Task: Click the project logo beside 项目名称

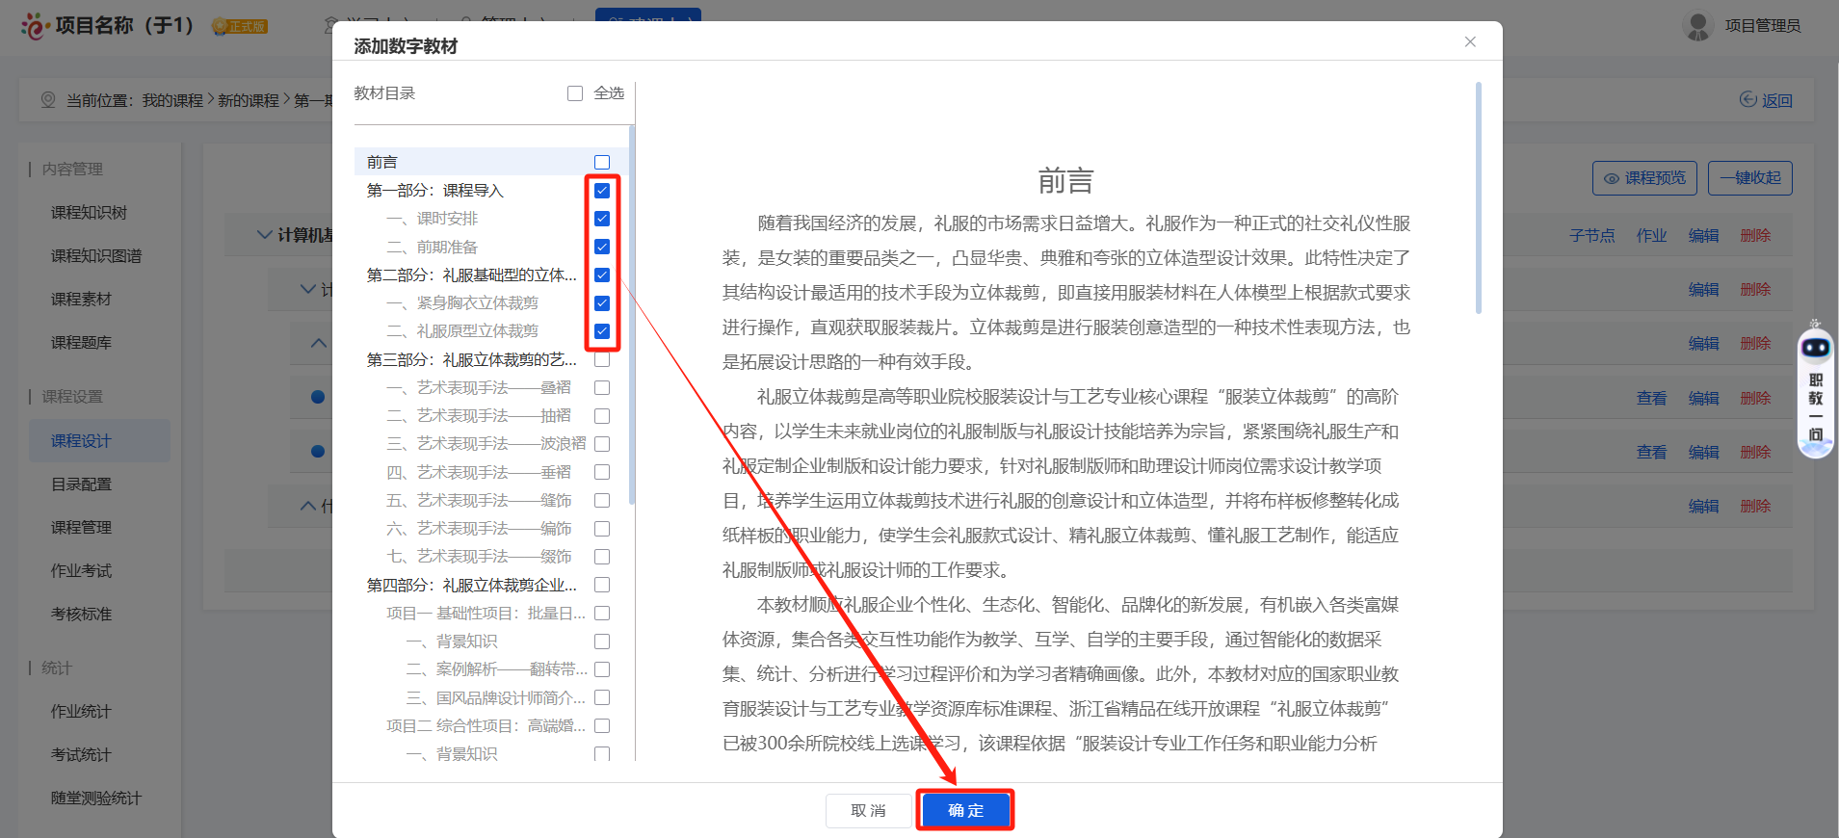Action: [35, 26]
